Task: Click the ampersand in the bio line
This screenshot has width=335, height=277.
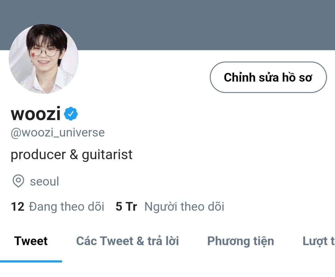Action: (x=74, y=154)
